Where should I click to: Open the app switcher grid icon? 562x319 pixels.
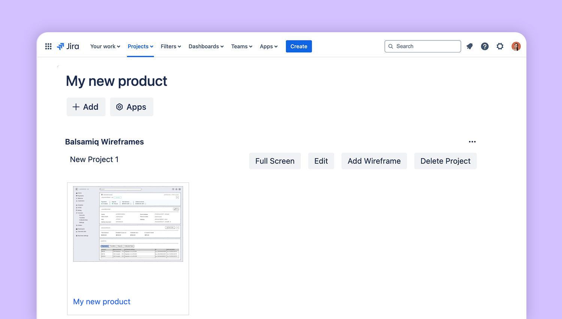(x=48, y=46)
